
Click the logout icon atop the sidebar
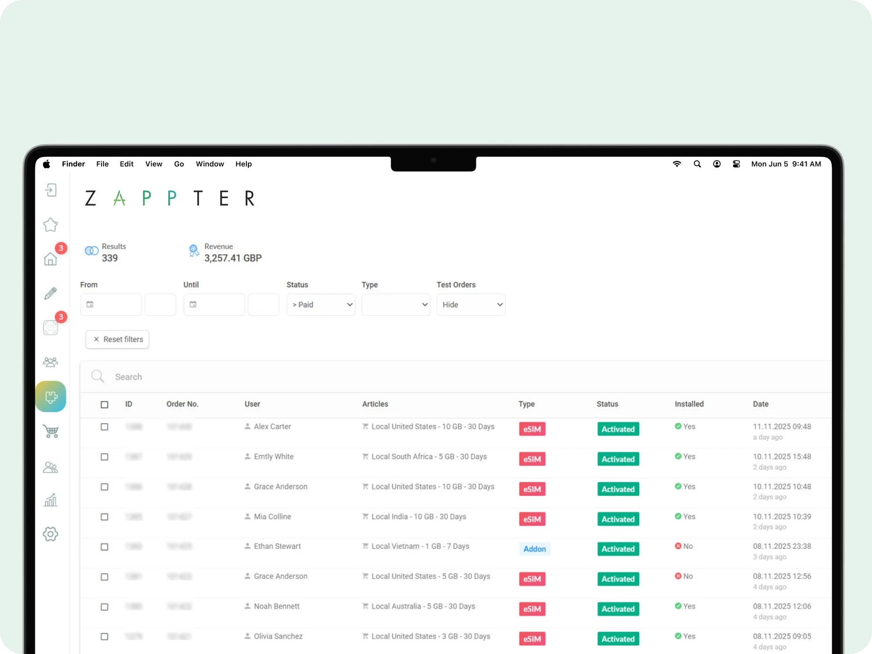click(x=51, y=190)
